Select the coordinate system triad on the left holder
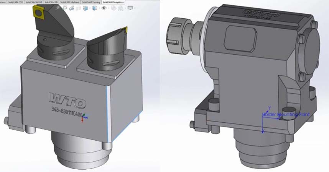Screen dimensions: 329x172 click(x=84, y=118)
